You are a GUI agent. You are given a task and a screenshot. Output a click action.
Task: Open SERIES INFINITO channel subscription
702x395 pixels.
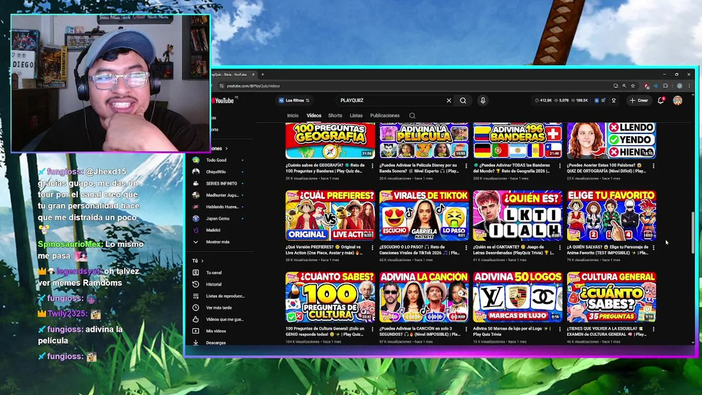tap(218, 183)
